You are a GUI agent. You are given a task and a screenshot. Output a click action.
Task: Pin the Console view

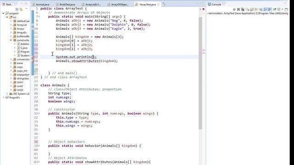coord(275,9)
